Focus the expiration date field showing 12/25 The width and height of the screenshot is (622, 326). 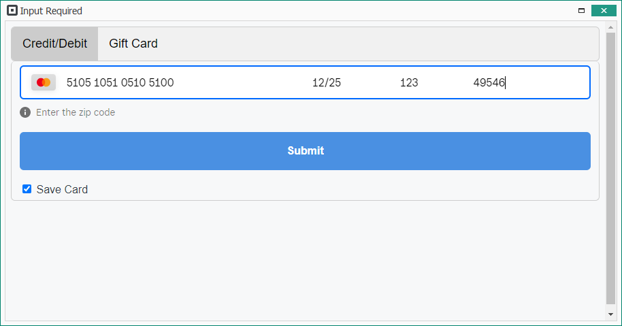[327, 83]
